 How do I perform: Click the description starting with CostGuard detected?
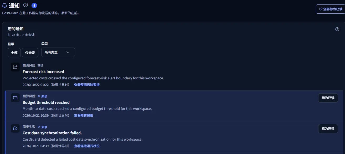point(83,139)
